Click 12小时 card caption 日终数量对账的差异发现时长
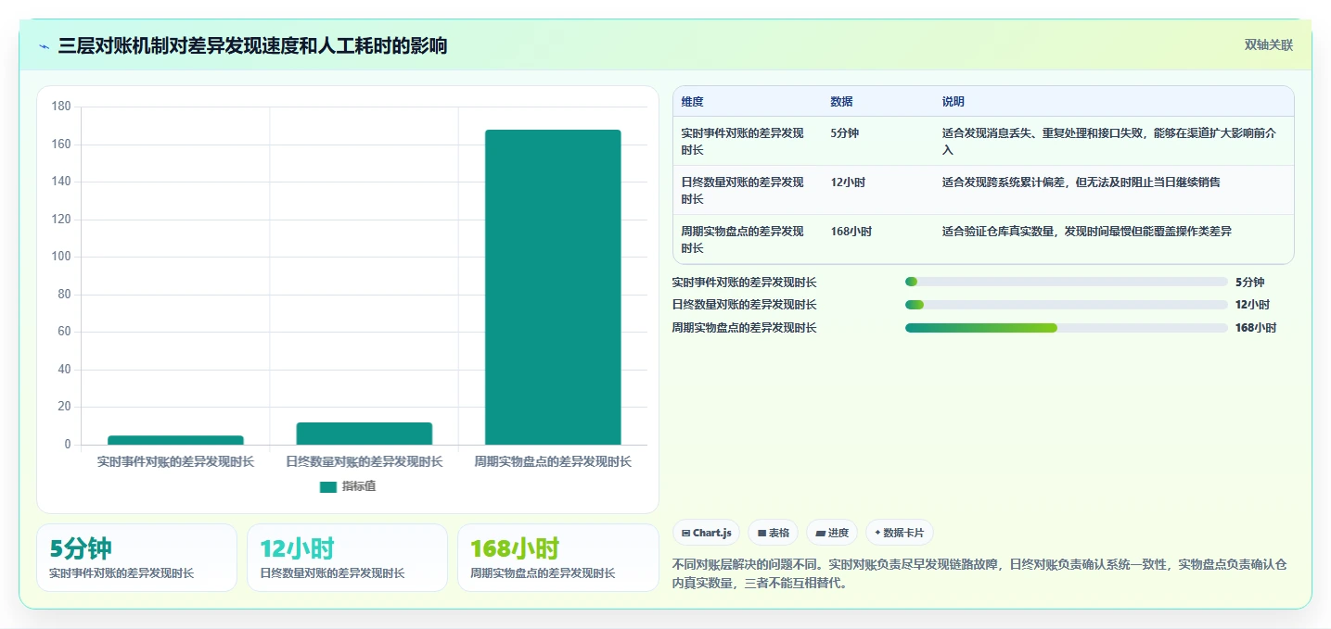 point(332,573)
